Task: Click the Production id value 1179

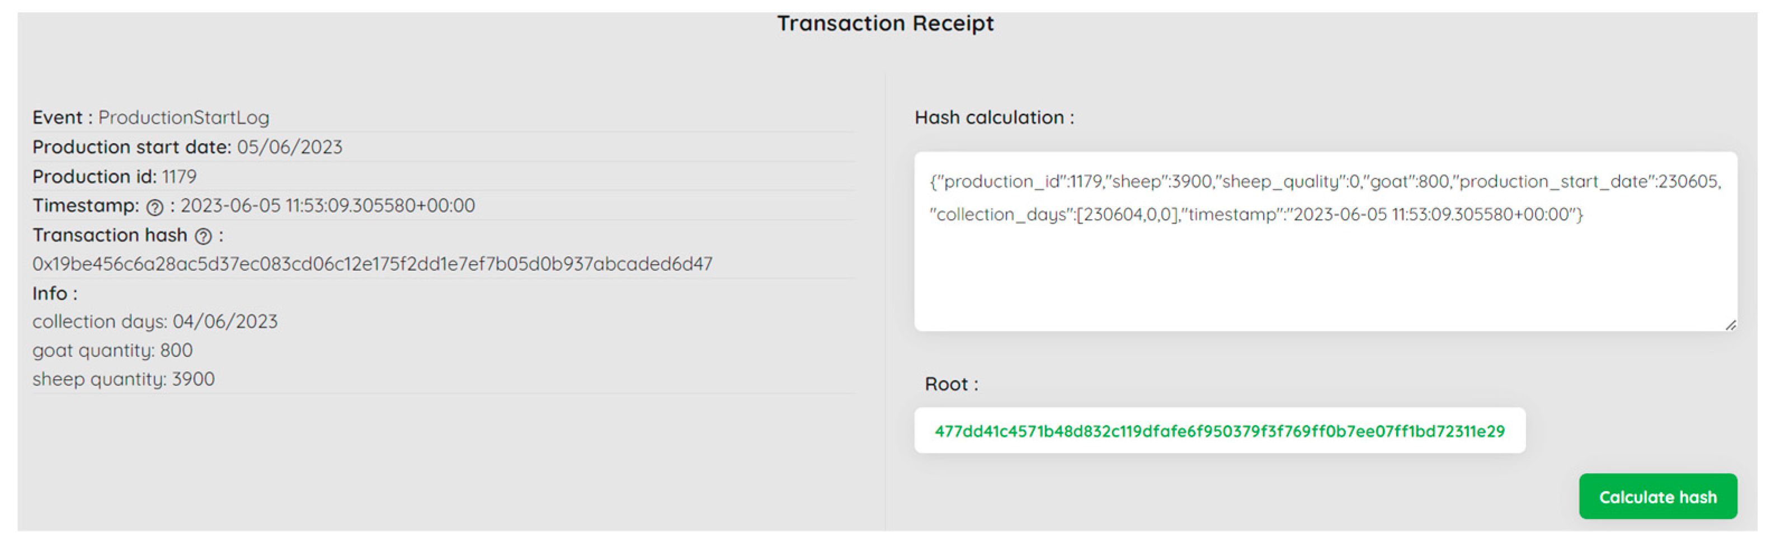Action: pos(179,177)
